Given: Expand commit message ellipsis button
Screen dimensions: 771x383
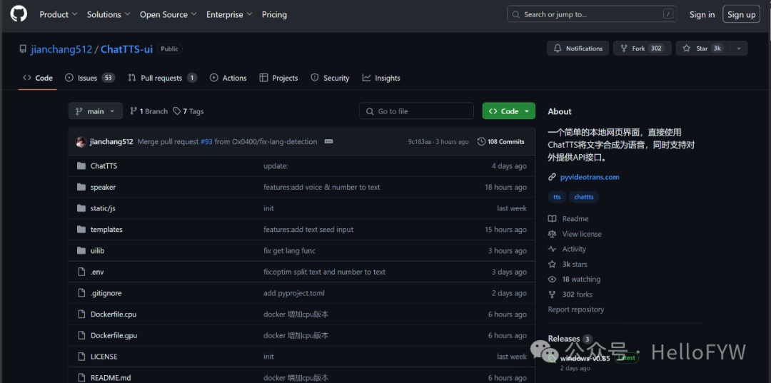Looking at the screenshot, I should point(329,142).
